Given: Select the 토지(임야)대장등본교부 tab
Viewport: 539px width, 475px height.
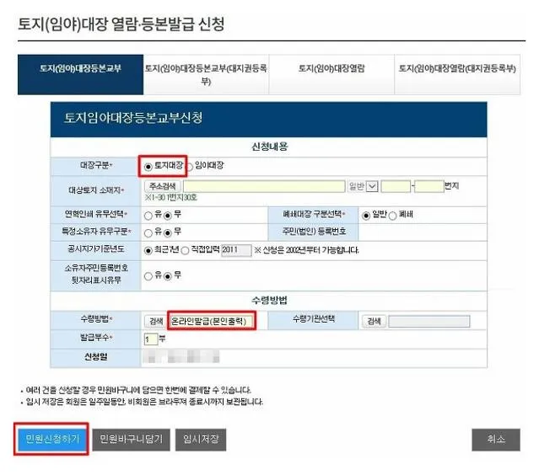Looking at the screenshot, I should tap(80, 74).
